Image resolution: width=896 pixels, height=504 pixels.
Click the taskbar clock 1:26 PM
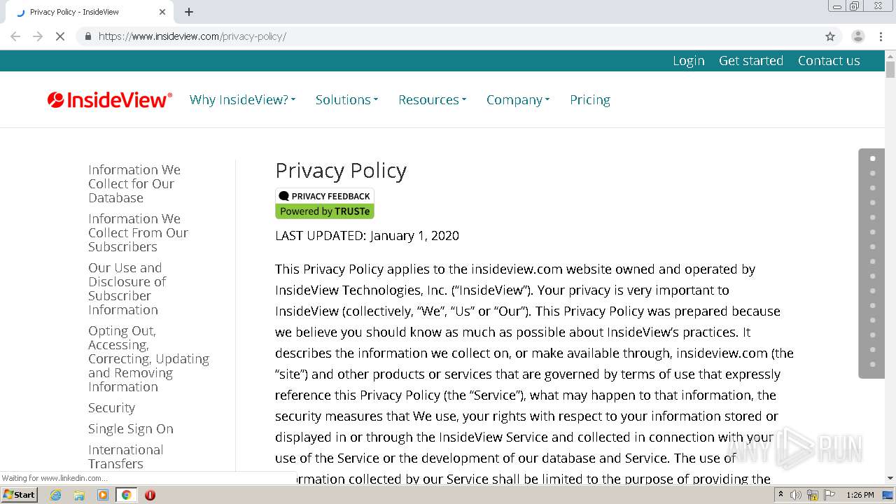point(860,495)
